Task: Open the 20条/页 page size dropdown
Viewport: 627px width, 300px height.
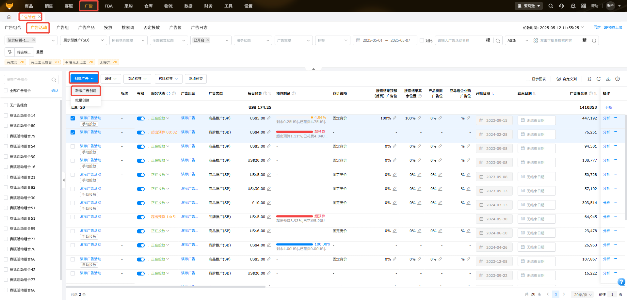Action: [x=583, y=294]
